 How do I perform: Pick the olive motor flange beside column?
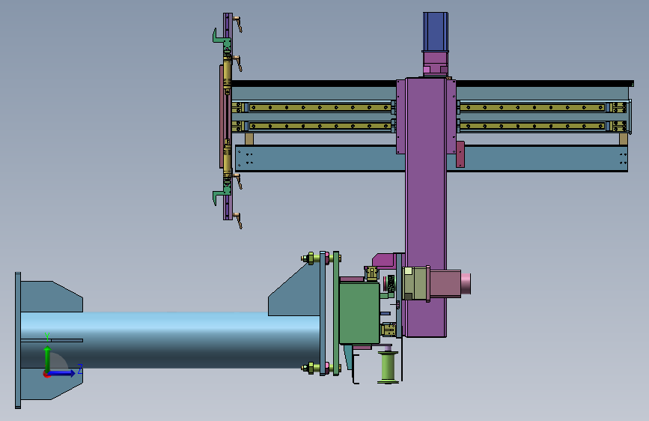(415, 283)
